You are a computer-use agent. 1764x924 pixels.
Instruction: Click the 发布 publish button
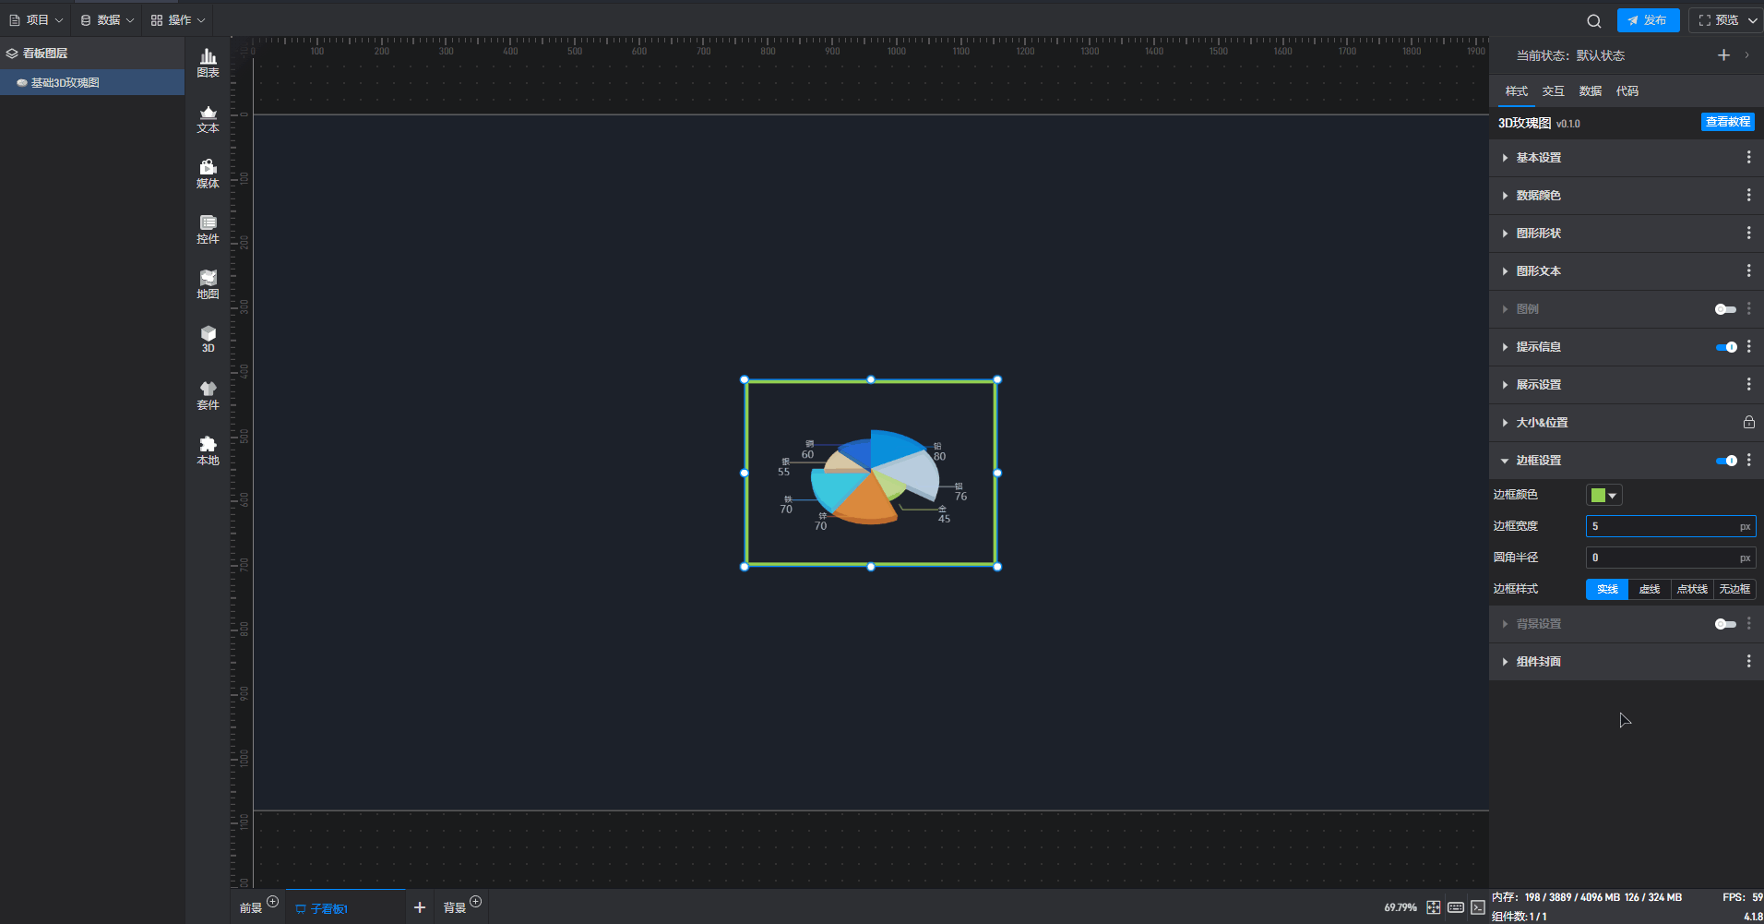(1648, 20)
